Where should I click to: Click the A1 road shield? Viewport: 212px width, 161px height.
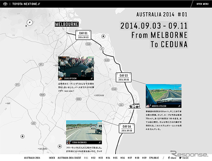point(102,49)
